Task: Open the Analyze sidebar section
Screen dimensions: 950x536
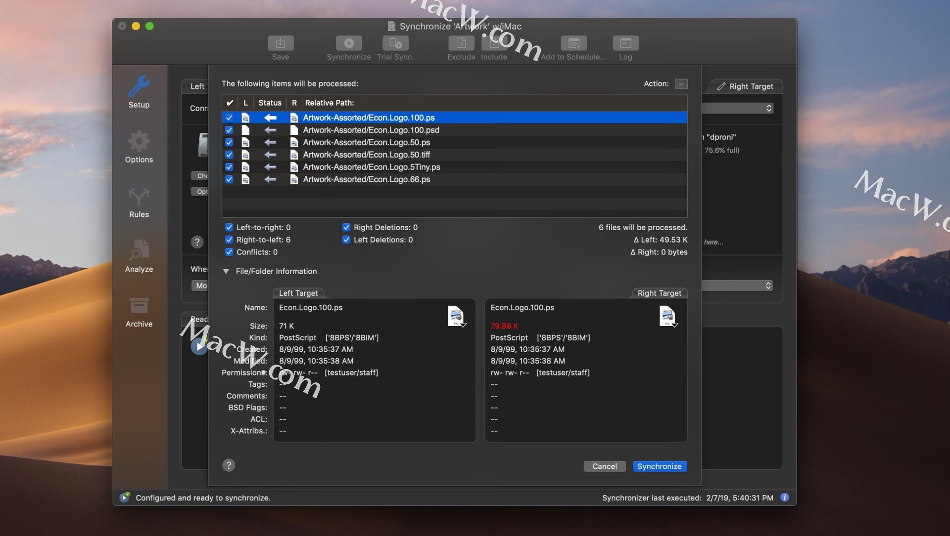Action: tap(139, 256)
